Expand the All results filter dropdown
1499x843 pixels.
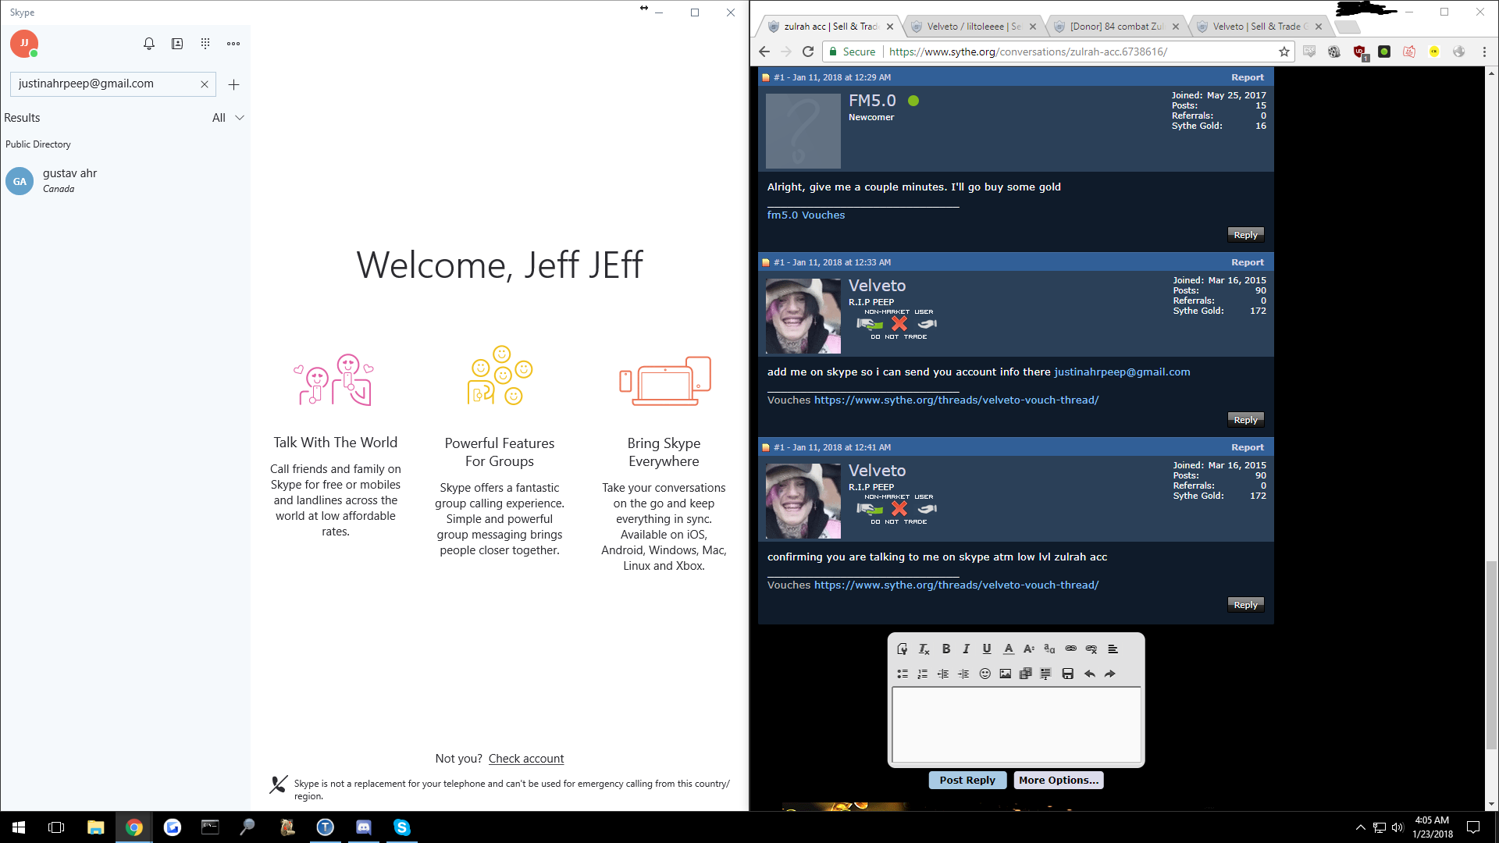tap(228, 118)
